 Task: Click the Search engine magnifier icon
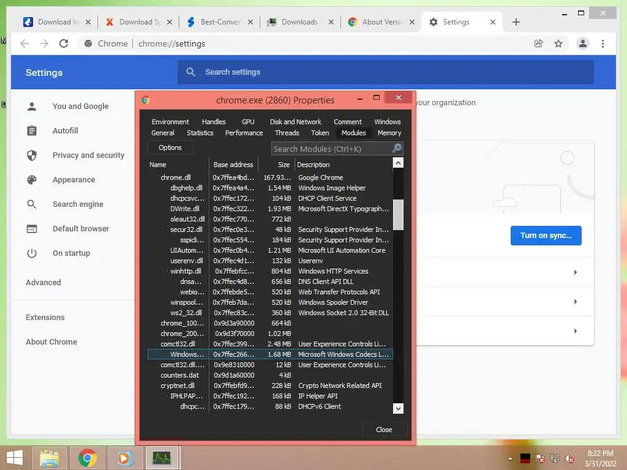point(32,204)
